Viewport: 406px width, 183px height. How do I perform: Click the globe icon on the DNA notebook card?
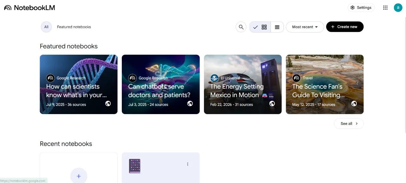click(108, 103)
